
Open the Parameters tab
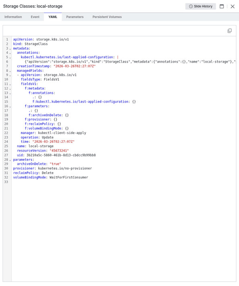tap(75, 17)
